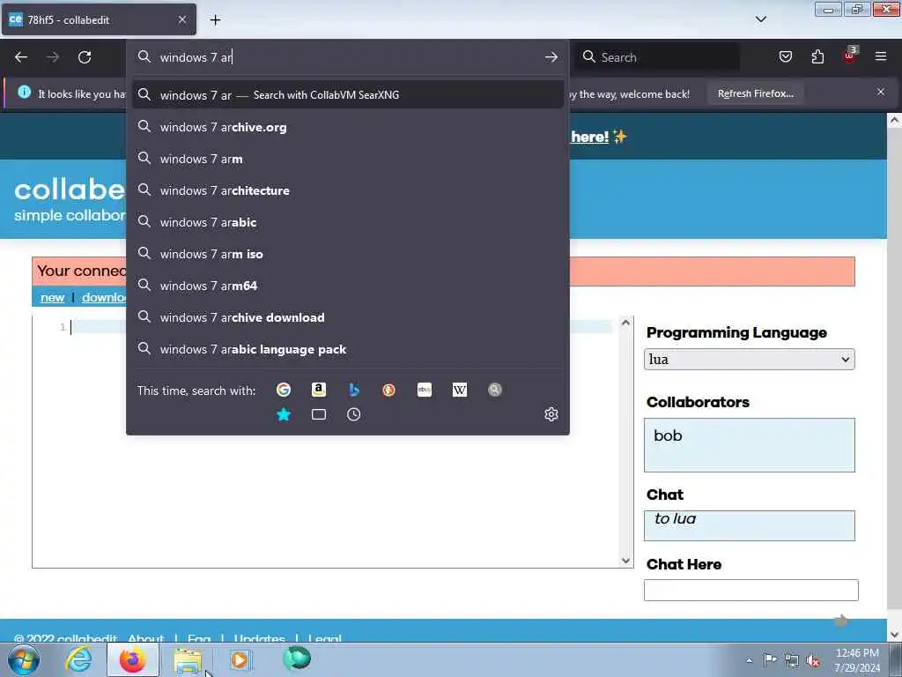Click the 'to lua' chat message

click(x=675, y=518)
